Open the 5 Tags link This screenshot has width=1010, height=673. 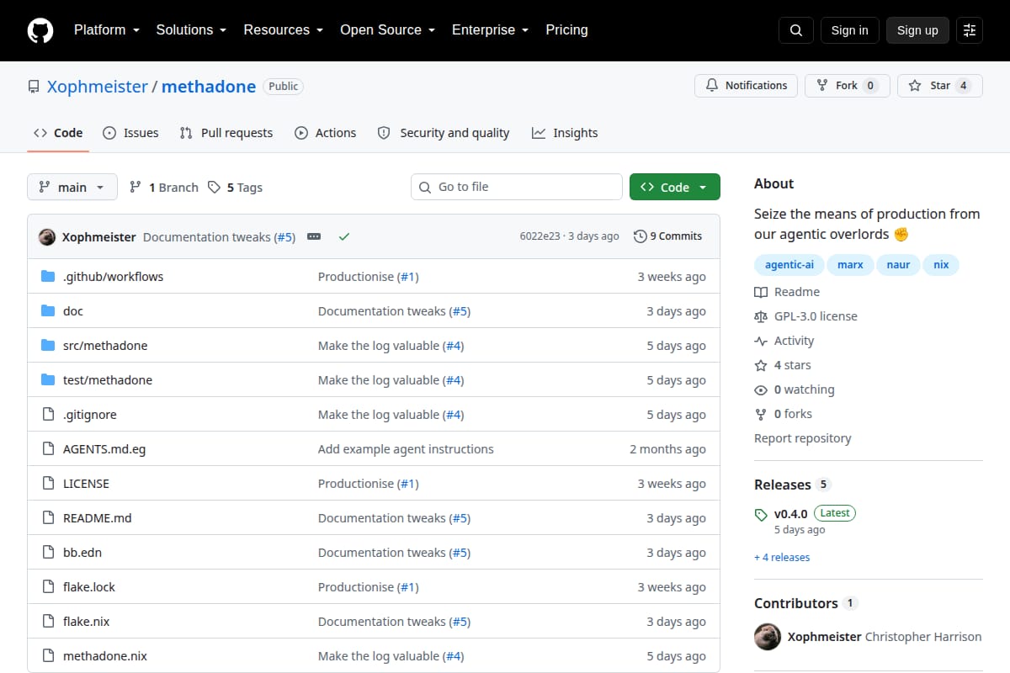point(235,188)
